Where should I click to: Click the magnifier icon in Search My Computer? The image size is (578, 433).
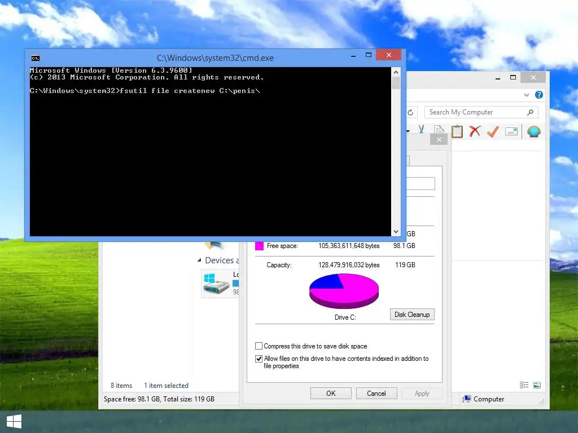[530, 112]
